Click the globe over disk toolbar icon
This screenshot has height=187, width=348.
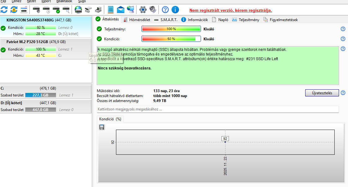[x=78, y=10]
